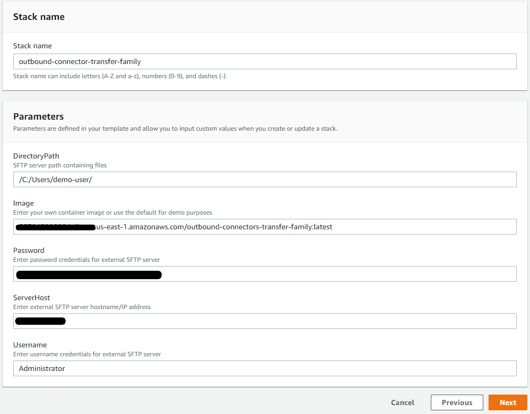Screen dimensions: 530x414
Task: Click the Previous button
Action: pos(457,402)
